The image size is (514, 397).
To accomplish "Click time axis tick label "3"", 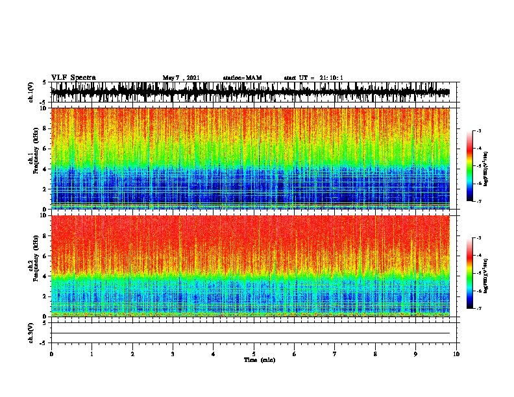I will (173, 354).
